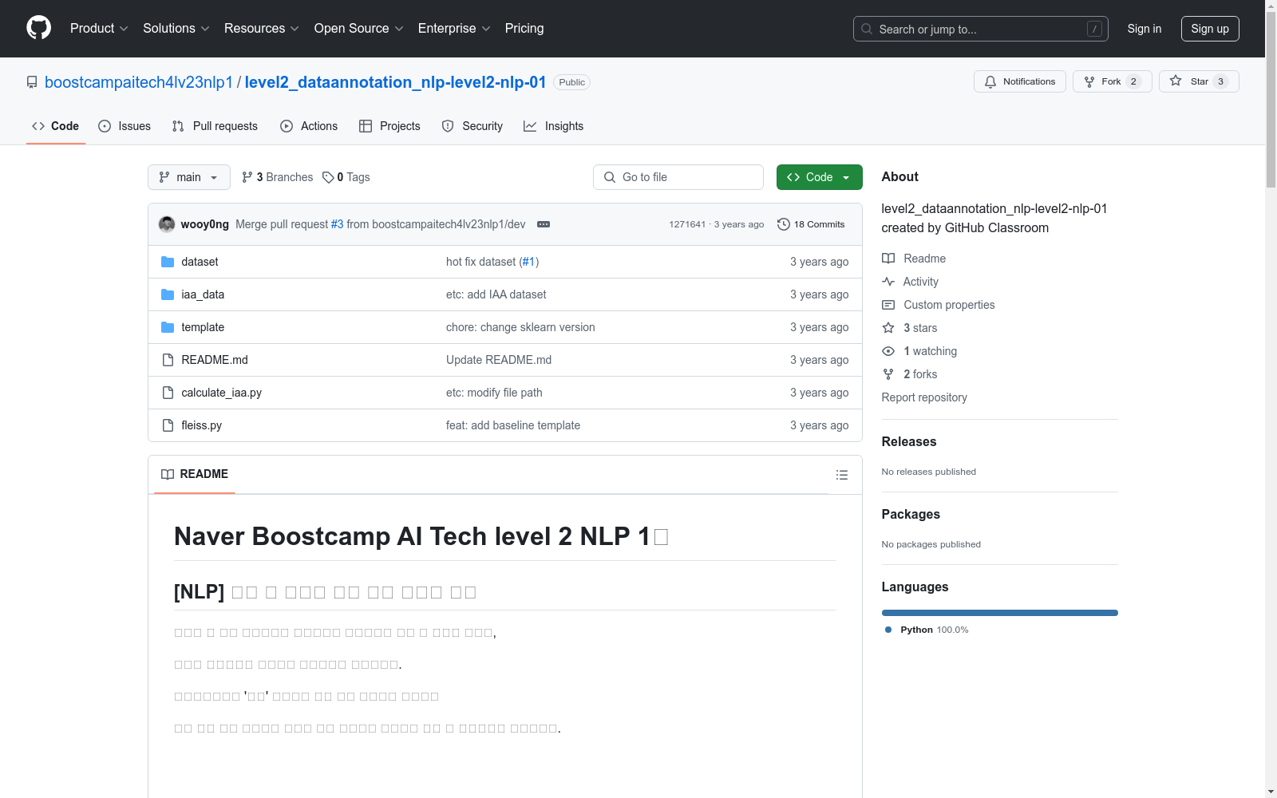Open the README outline icon
Screen dimensions: 1277x798
841,475
